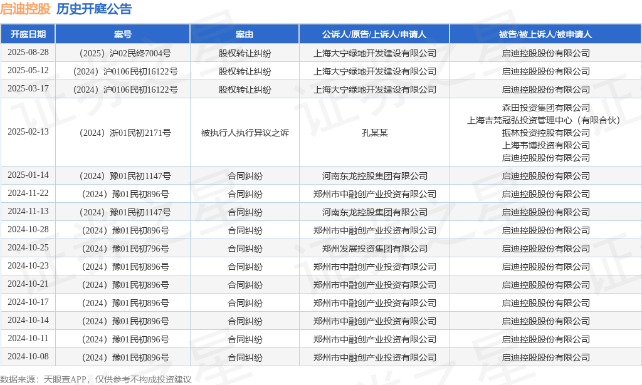
Task: Click the date cell 2024-10-14
Action: [x=28, y=320]
